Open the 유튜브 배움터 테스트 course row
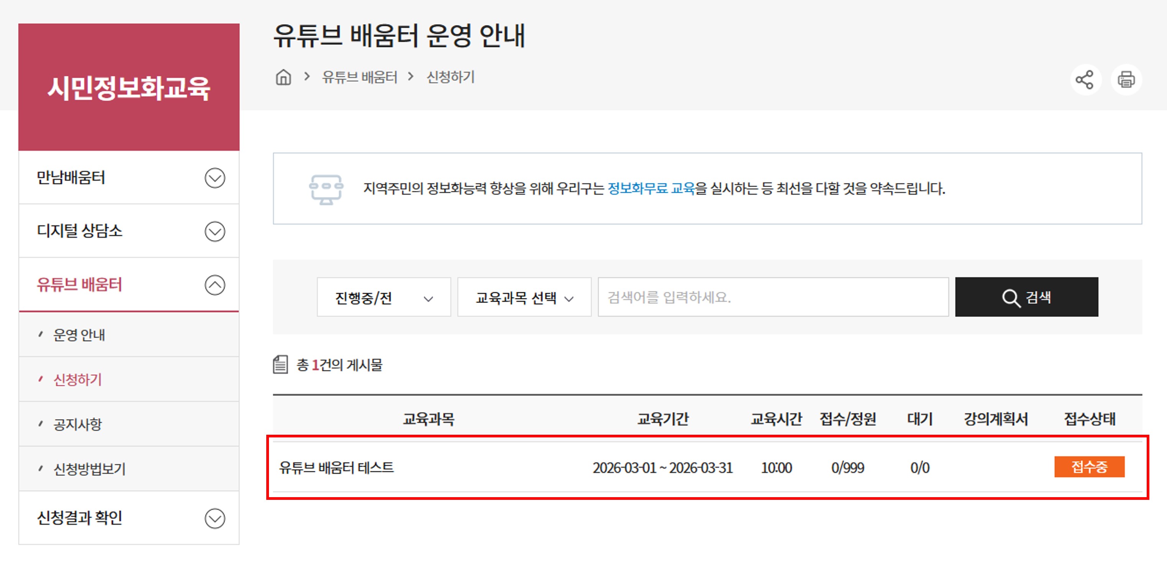This screenshot has width=1167, height=573. pos(337,467)
